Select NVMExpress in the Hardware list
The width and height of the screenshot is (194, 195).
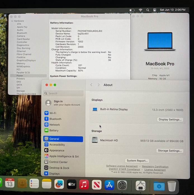23,67
